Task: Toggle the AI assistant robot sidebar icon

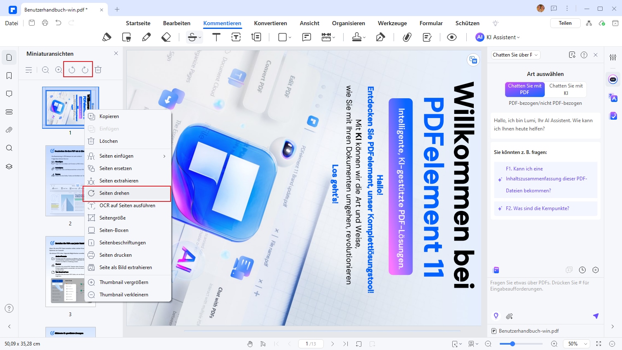Action: [613, 79]
